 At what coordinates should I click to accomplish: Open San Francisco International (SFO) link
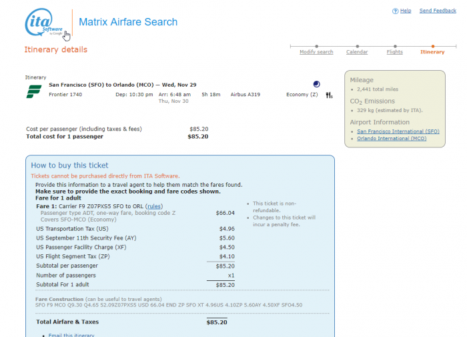(398, 131)
